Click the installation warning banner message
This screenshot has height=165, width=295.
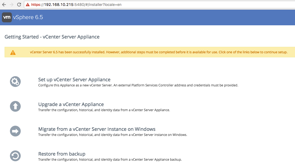click(159, 52)
